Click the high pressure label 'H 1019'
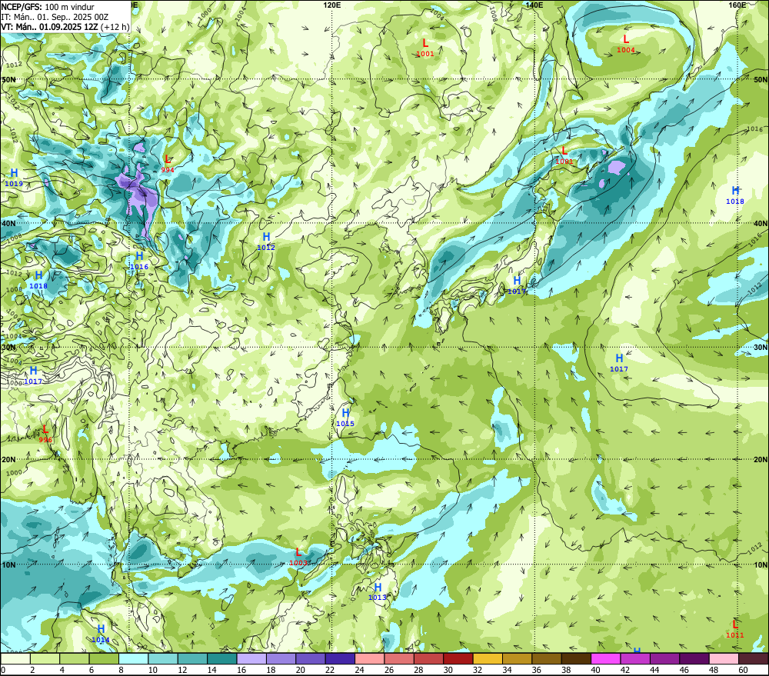 point(14,178)
